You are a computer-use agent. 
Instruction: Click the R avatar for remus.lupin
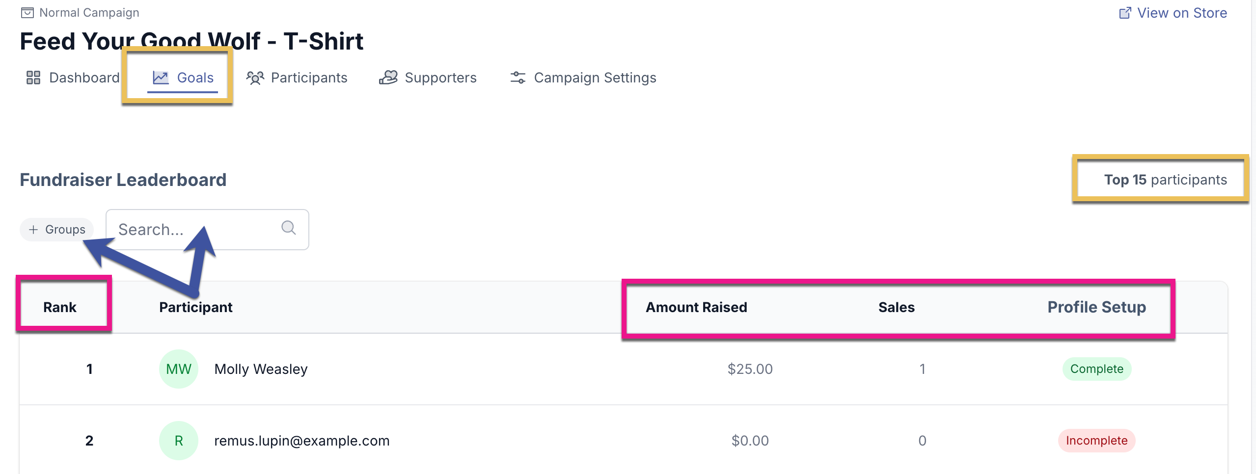click(x=179, y=441)
